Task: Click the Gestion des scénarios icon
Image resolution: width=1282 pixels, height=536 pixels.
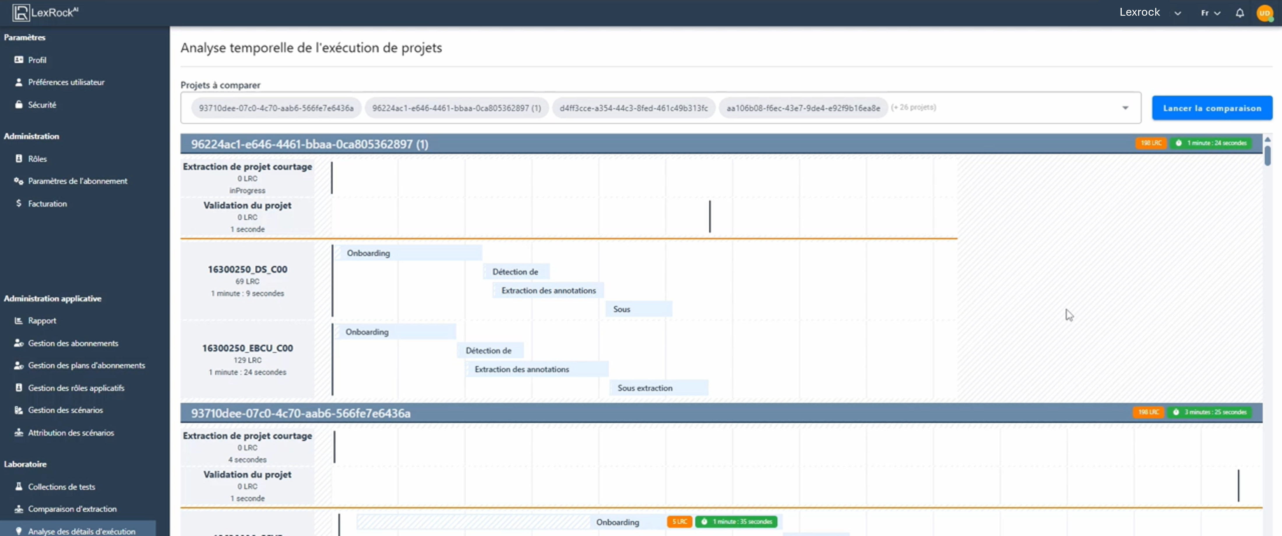Action: click(19, 410)
